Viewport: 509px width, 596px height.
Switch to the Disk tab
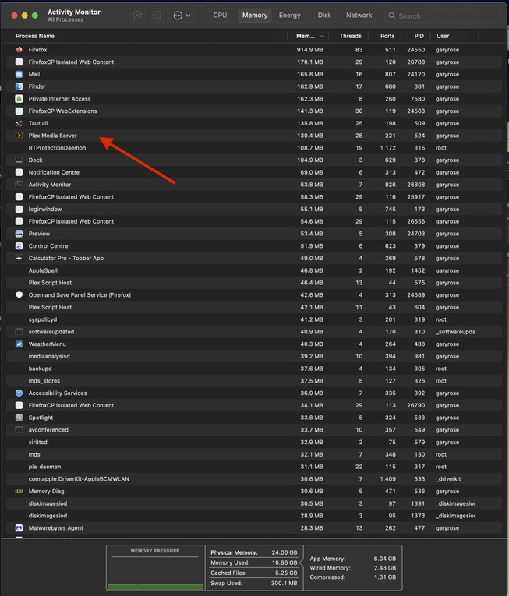[x=324, y=16]
